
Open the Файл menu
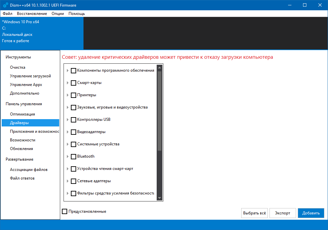7,14
